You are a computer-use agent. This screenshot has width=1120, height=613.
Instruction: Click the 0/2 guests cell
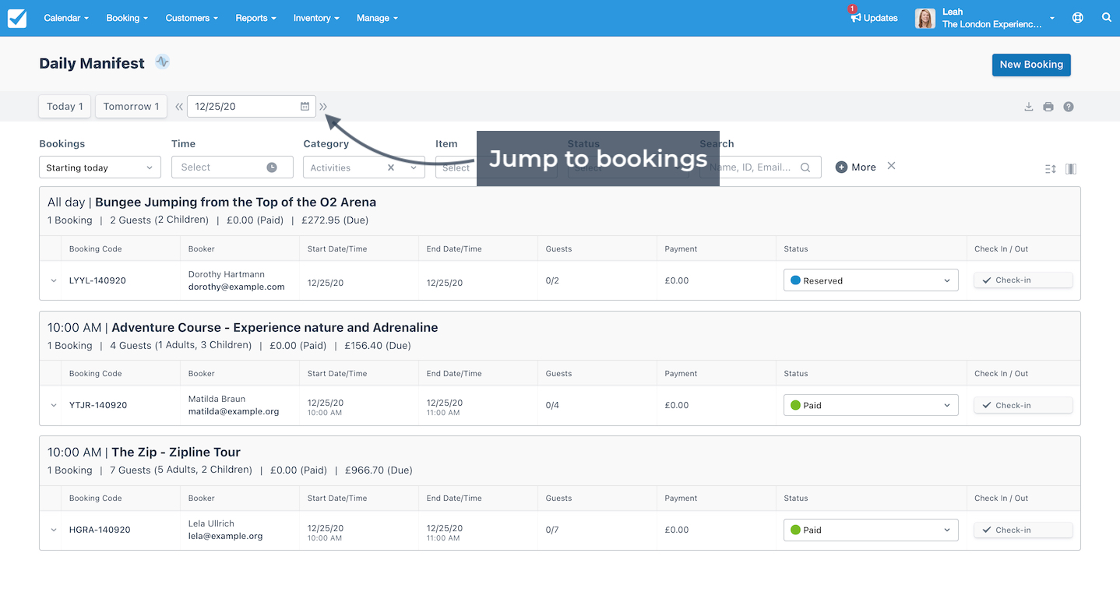[552, 280]
